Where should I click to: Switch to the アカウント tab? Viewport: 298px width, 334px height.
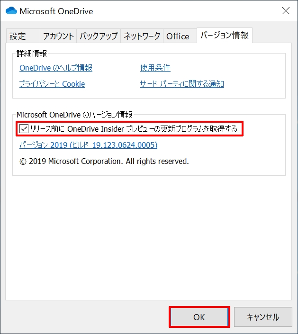pos(58,36)
